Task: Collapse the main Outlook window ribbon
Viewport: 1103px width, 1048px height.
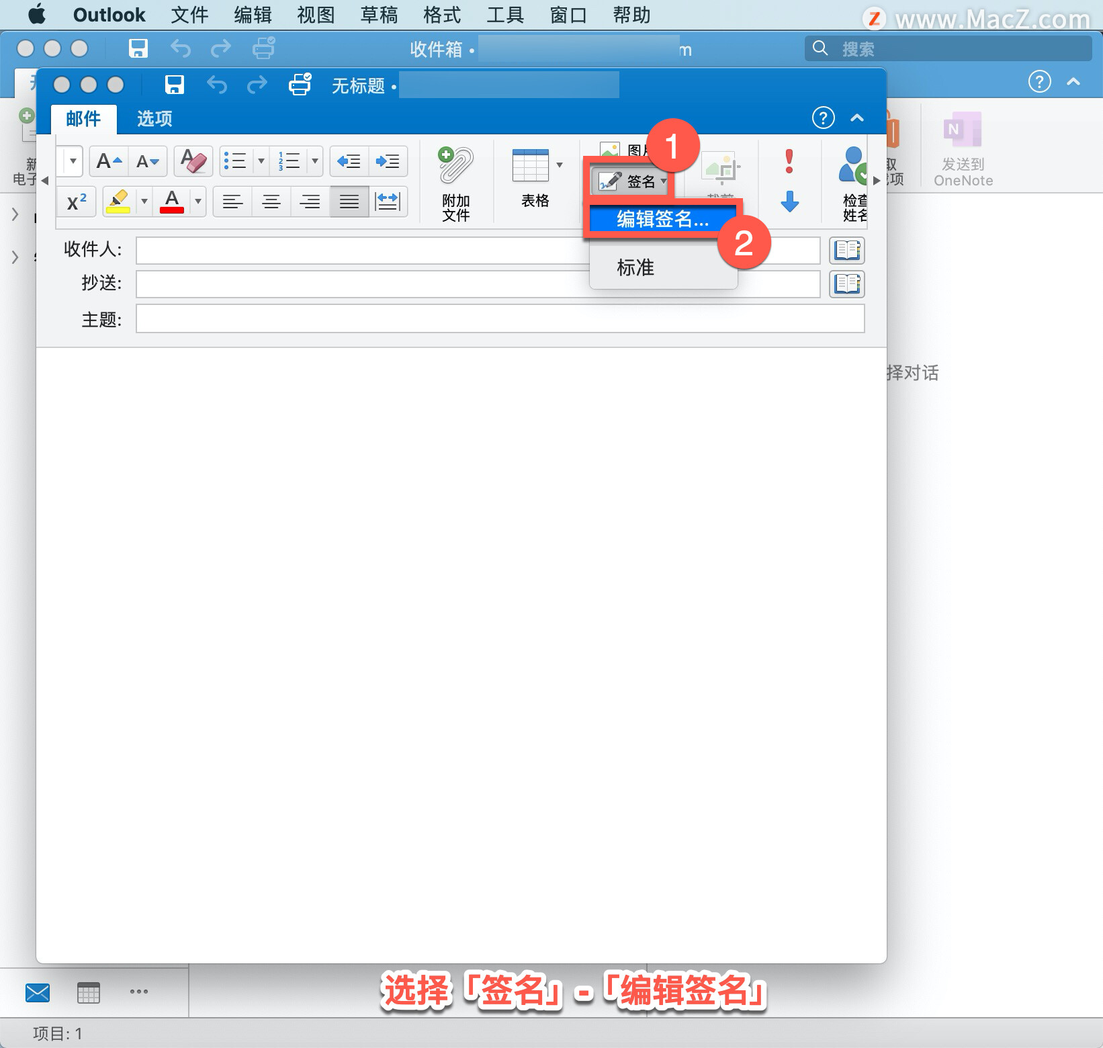Action: [1073, 82]
